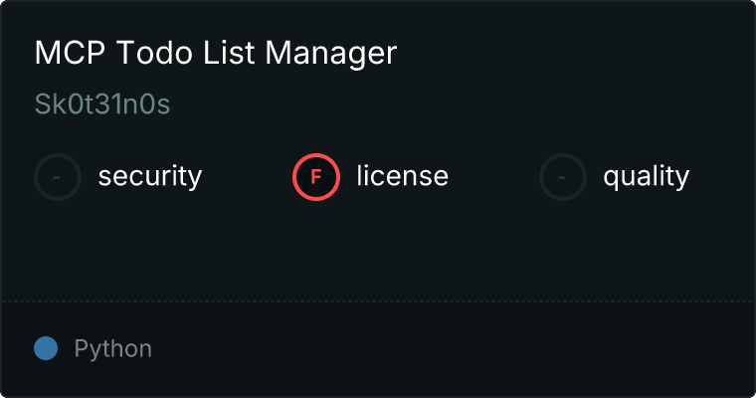
Task: Click the empty footer space right of Python
Action: point(448,349)
